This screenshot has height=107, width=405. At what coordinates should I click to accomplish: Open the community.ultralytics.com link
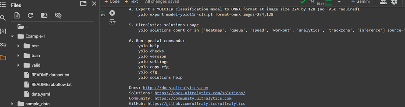(x=193, y=98)
